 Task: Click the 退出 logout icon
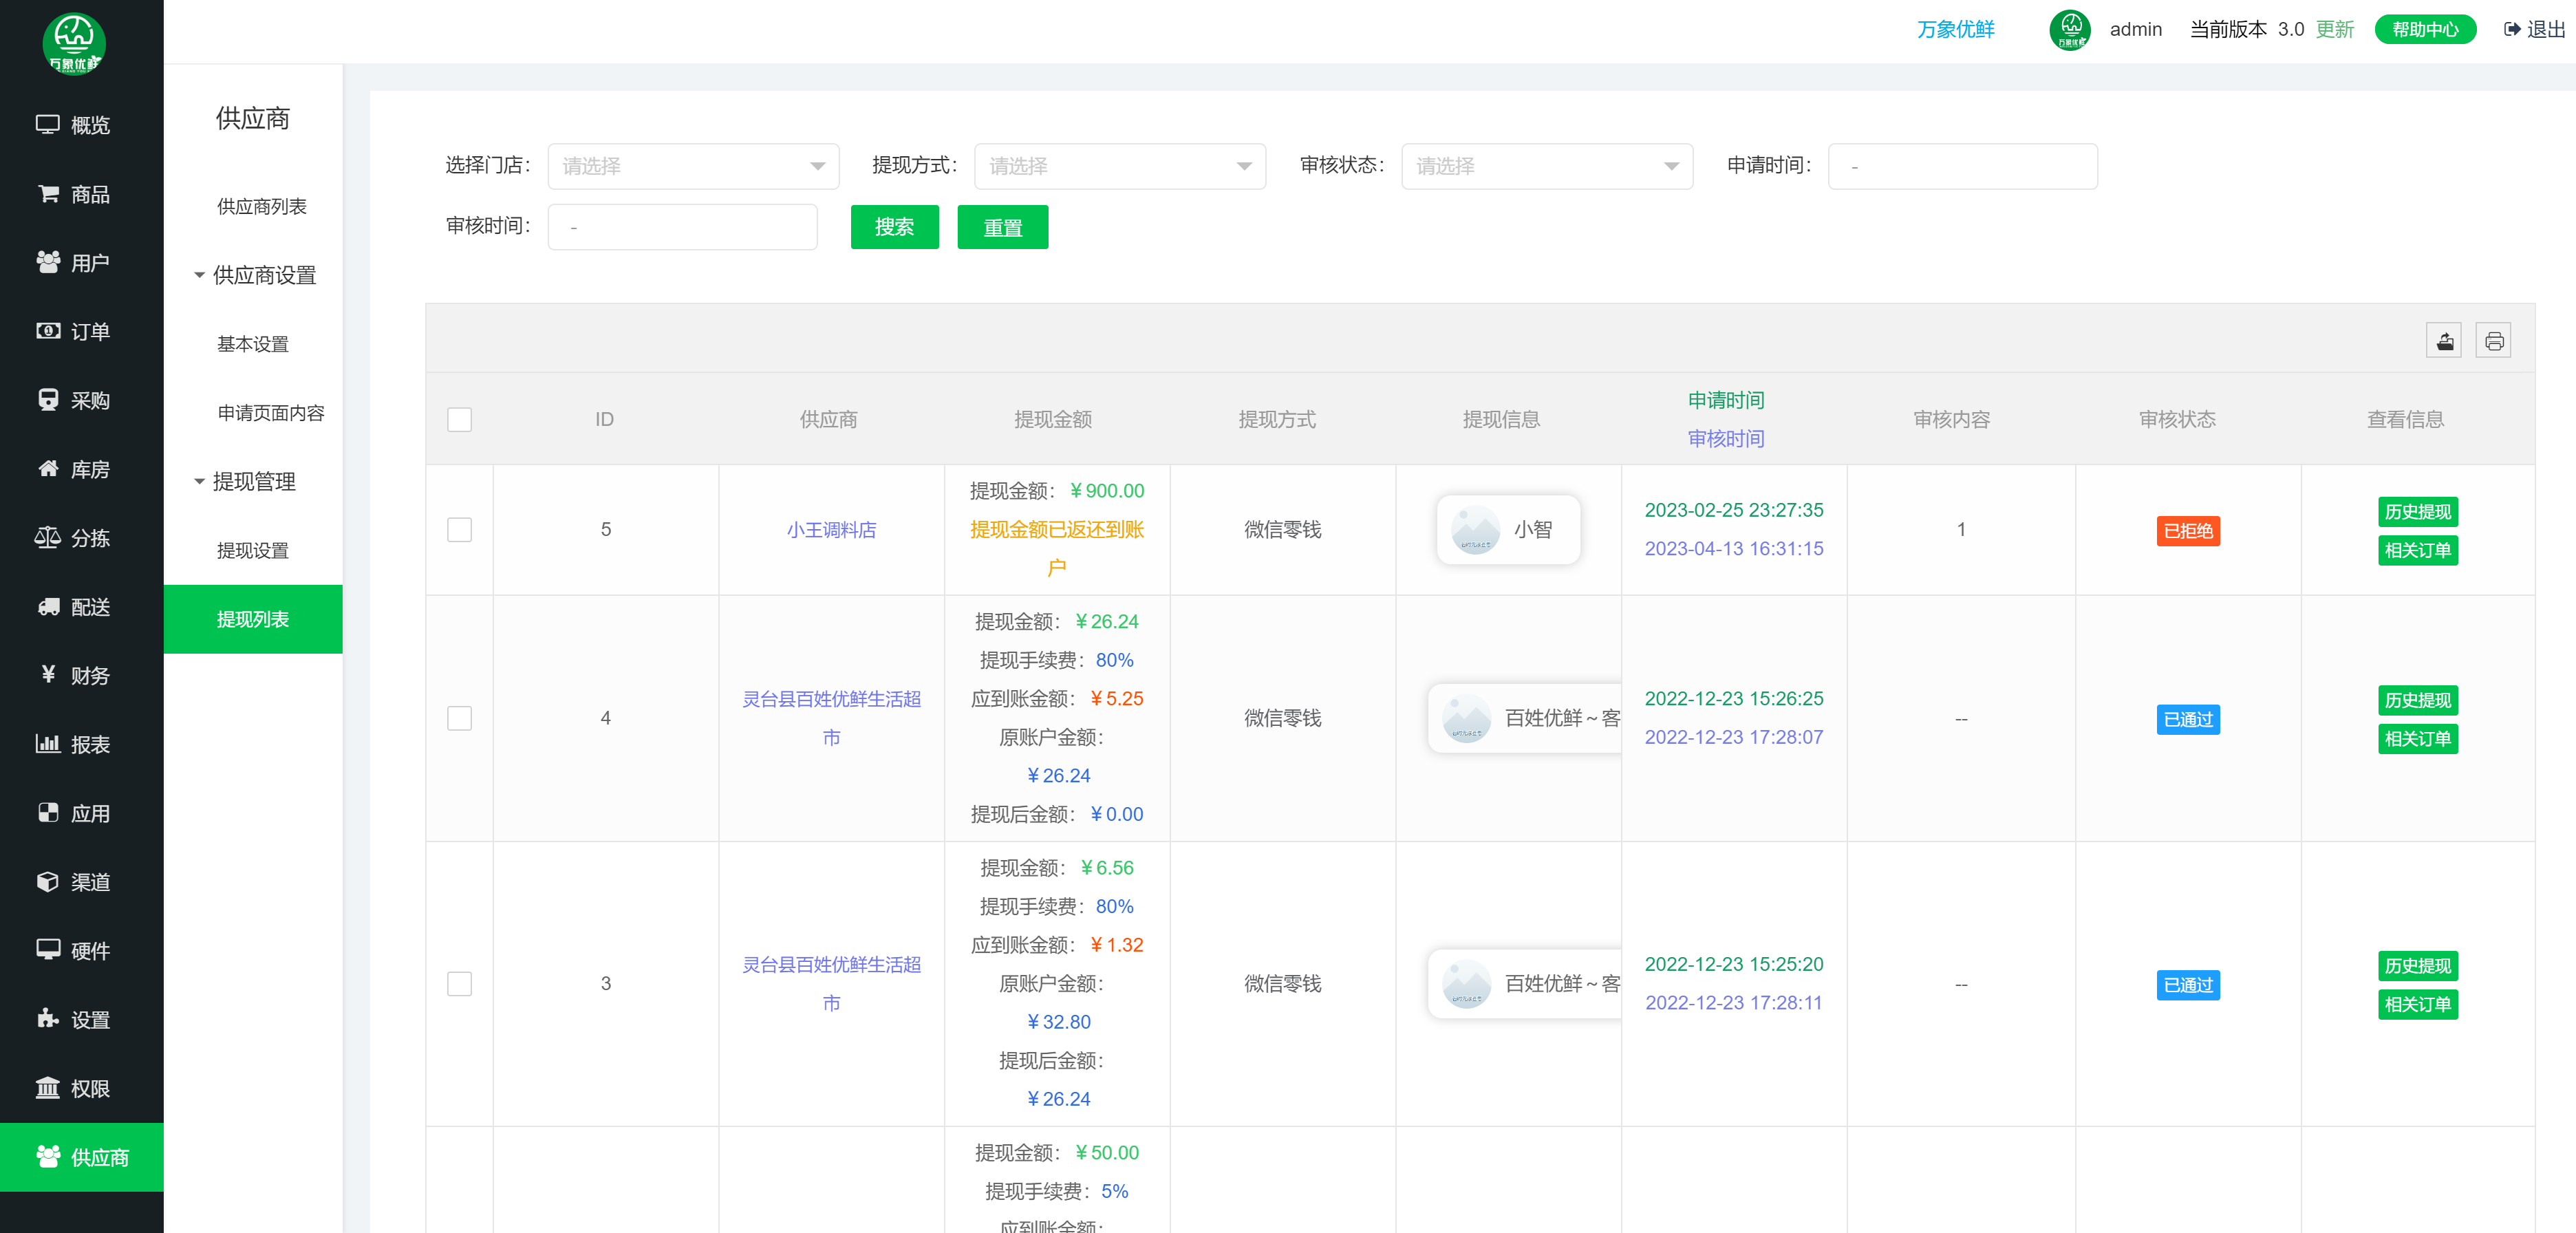point(2512,29)
